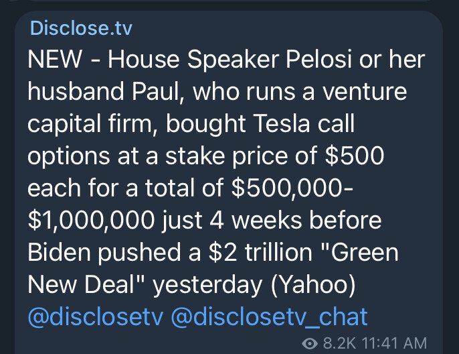This screenshot has height=354, width=459.
Task: Click the 8.2K view count
Action: click(x=340, y=343)
